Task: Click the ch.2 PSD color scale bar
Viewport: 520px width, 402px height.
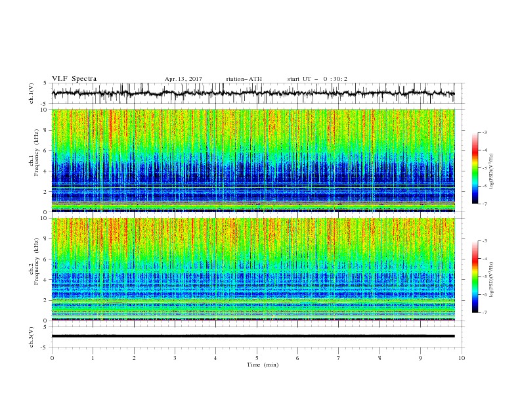Action: [x=475, y=277]
